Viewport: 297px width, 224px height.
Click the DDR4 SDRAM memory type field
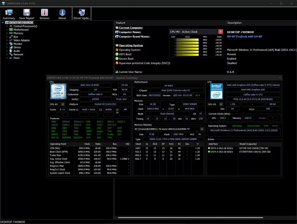coord(190,104)
